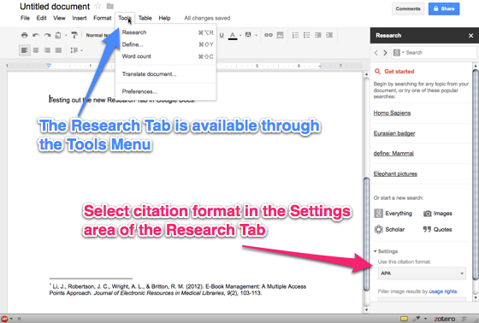Open the Help menu

[164, 18]
